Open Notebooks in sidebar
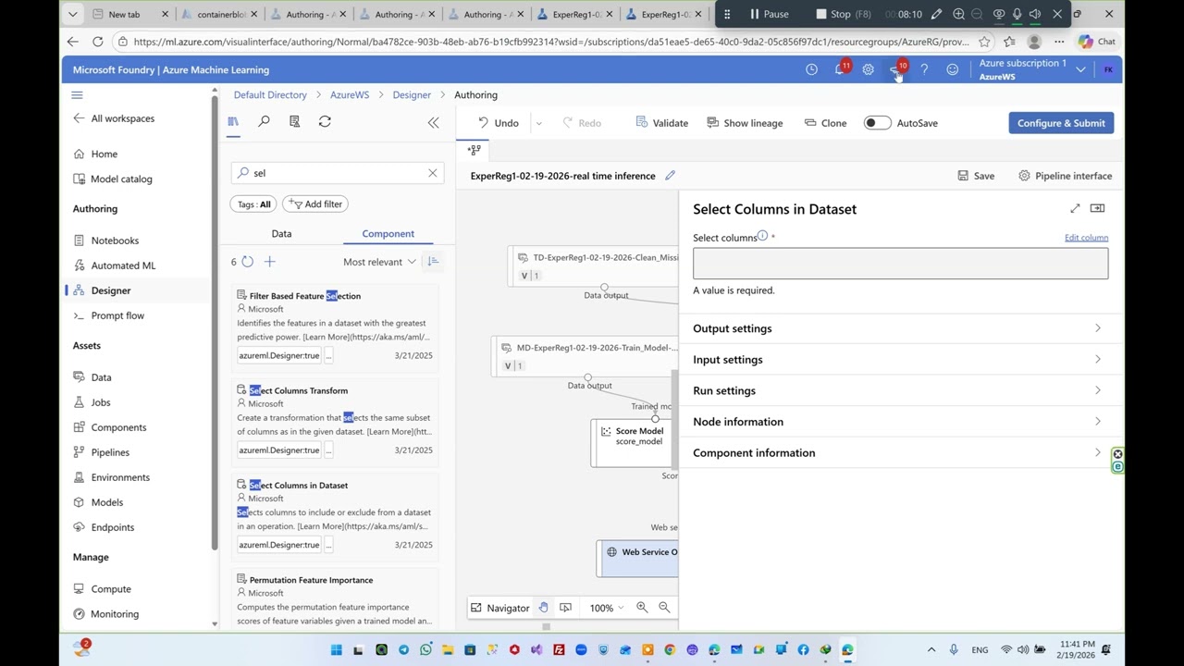 tap(115, 240)
